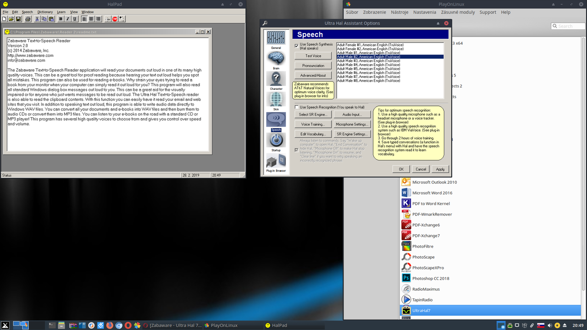Click Apply in Ultra Hal Options
587x330 pixels.
(x=440, y=169)
